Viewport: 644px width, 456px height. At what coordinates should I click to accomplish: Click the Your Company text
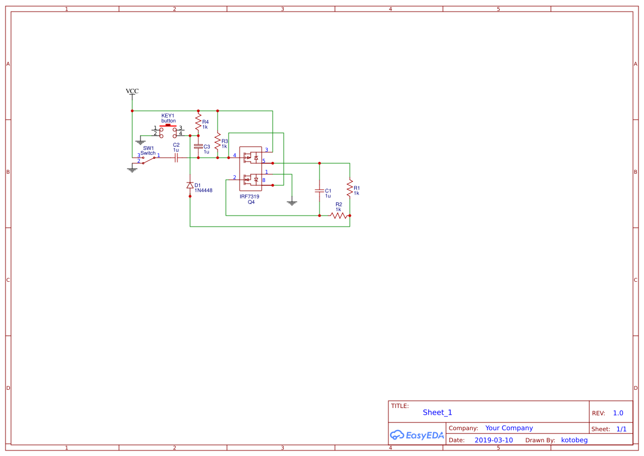coord(508,428)
